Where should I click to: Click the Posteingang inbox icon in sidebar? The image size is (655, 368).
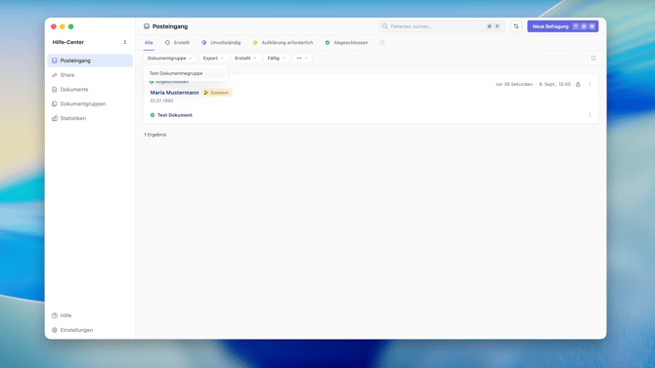click(55, 61)
